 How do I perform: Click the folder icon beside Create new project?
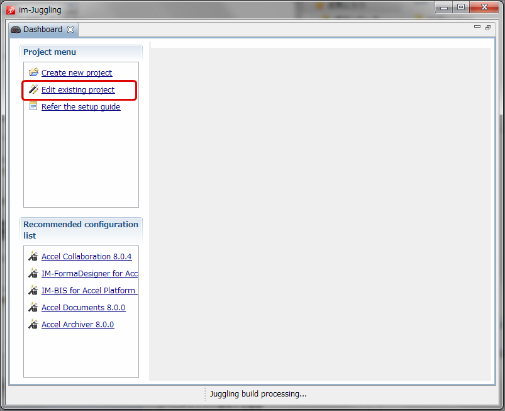(33, 72)
